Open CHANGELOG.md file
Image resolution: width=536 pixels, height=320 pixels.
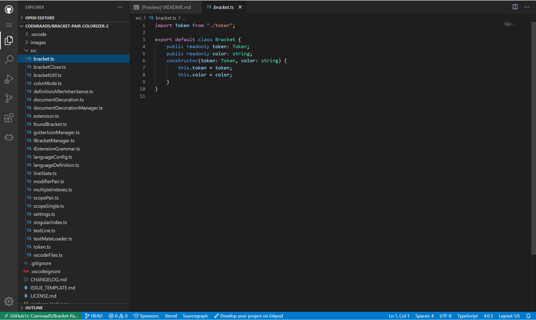74,280
